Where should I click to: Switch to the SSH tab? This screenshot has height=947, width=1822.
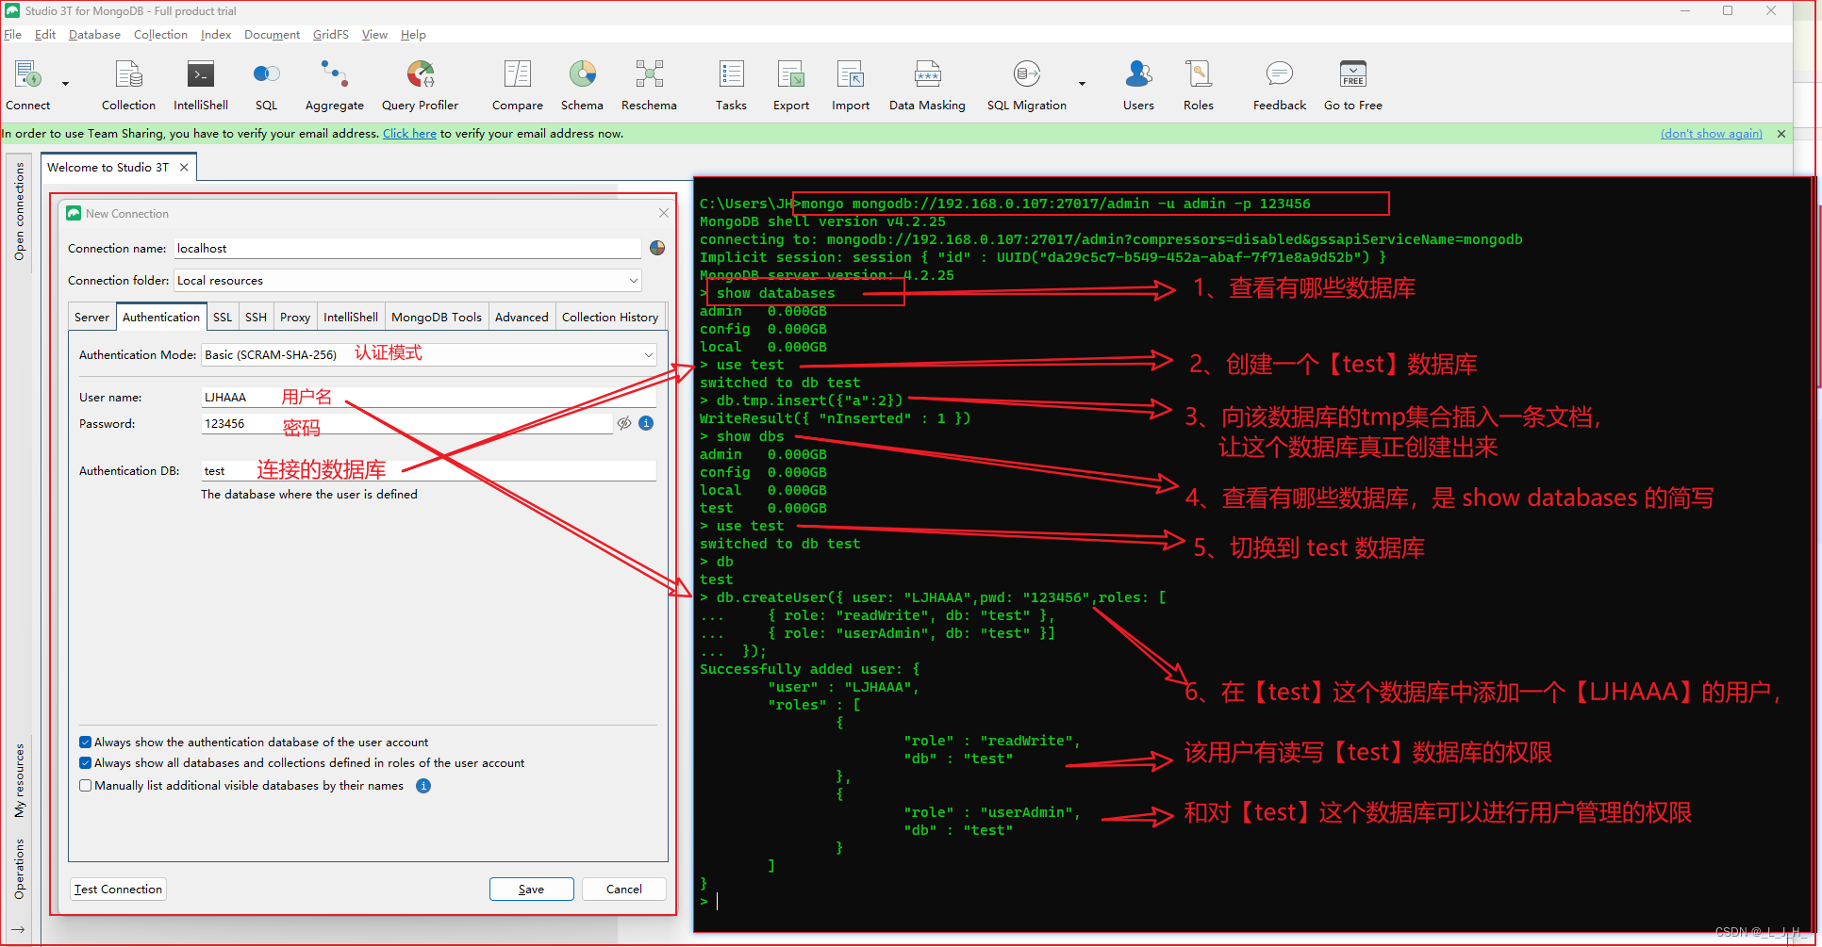256,318
